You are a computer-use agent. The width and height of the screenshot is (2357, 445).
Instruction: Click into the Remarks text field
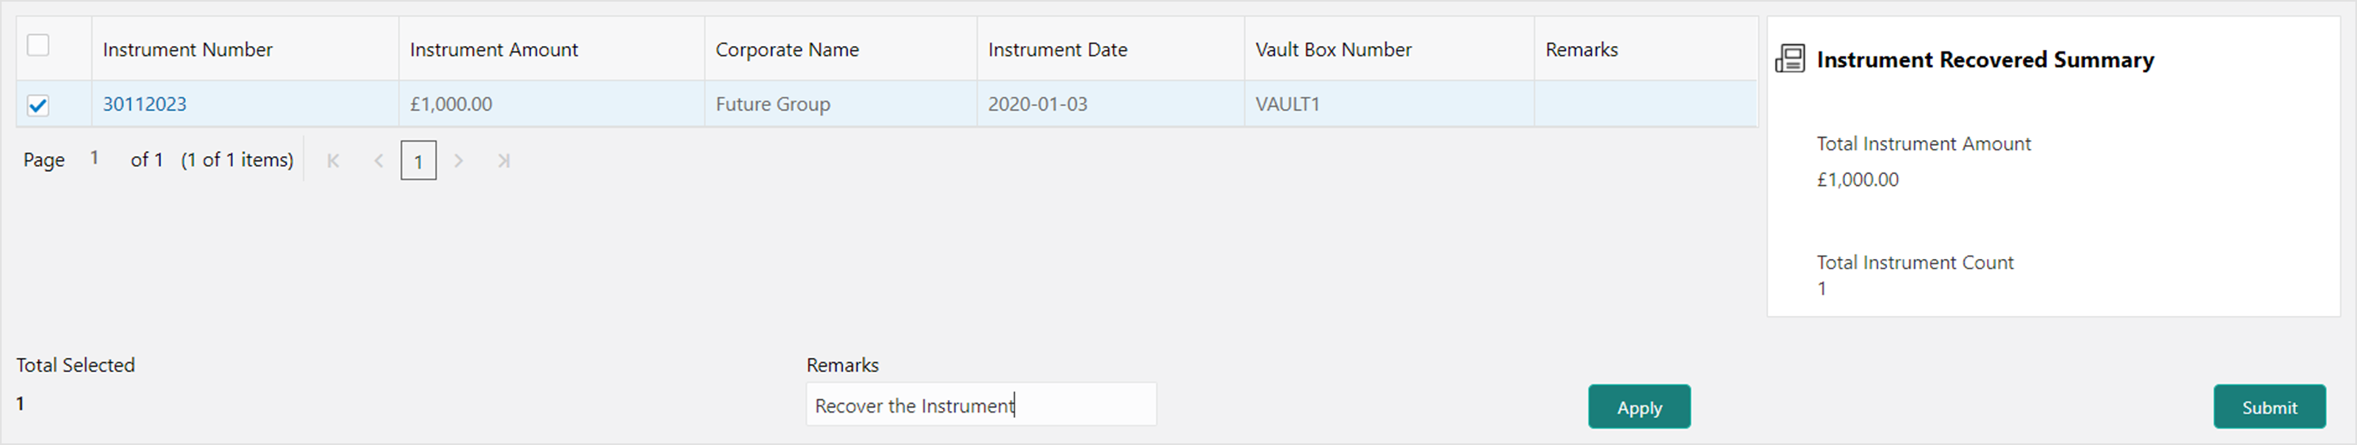pyautogui.click(x=980, y=405)
